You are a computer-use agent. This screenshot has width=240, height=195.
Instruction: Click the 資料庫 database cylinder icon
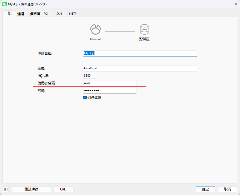(144, 30)
